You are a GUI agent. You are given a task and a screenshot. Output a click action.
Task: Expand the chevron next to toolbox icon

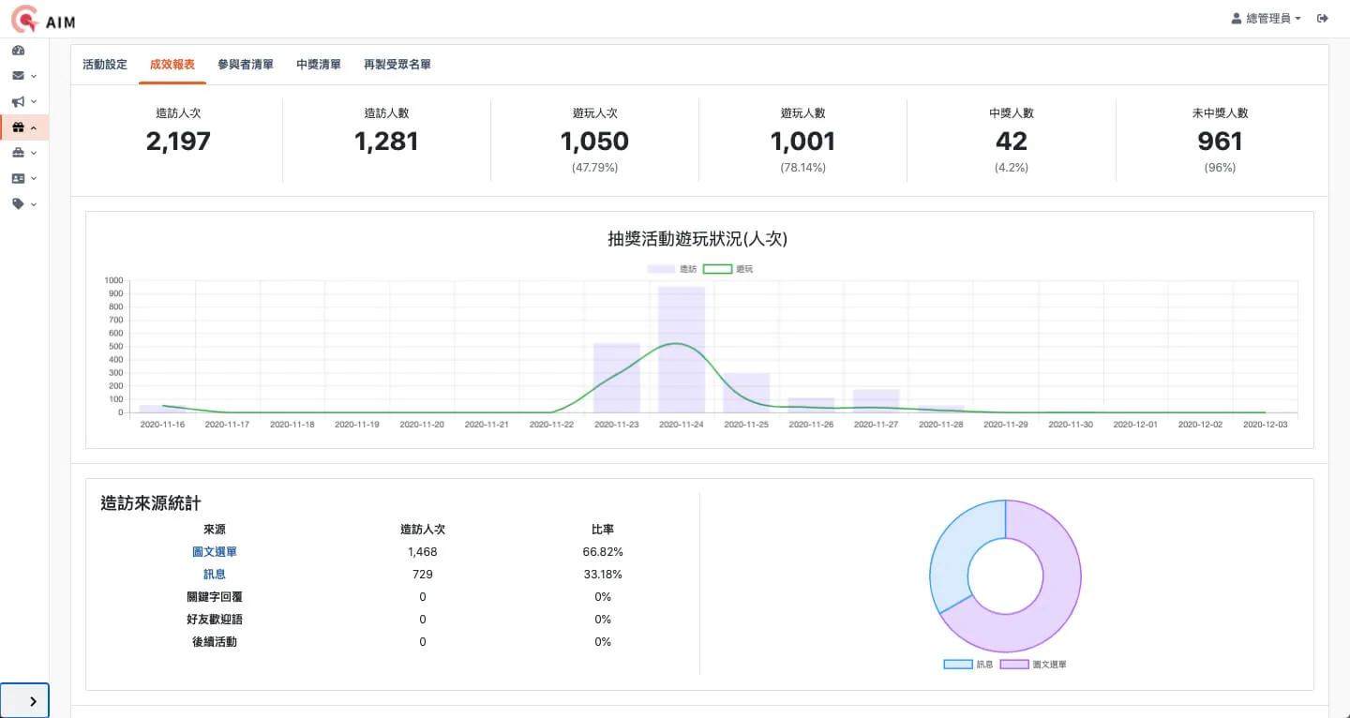34,152
